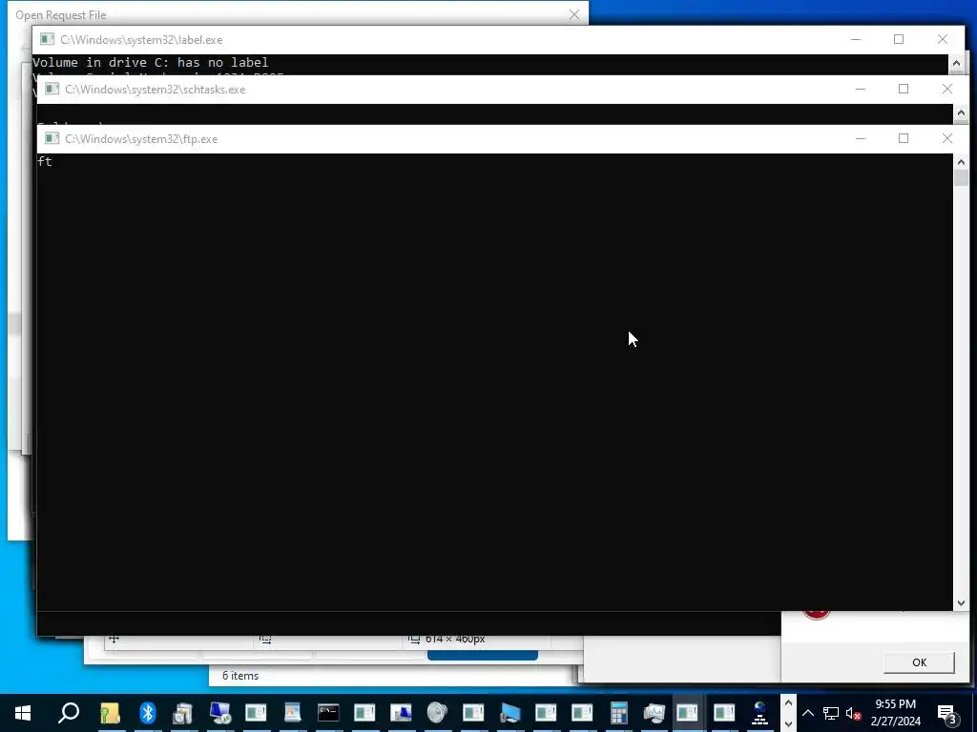
Task: Close the ftp.exe console window
Action: coord(947,138)
